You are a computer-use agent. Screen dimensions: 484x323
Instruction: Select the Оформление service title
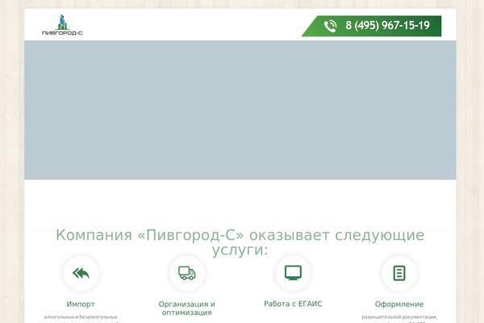(x=399, y=304)
